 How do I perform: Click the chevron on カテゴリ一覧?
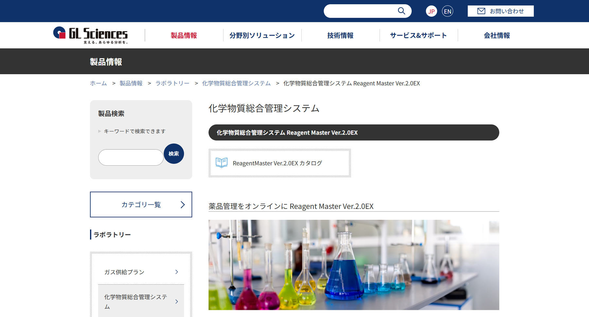click(x=183, y=205)
